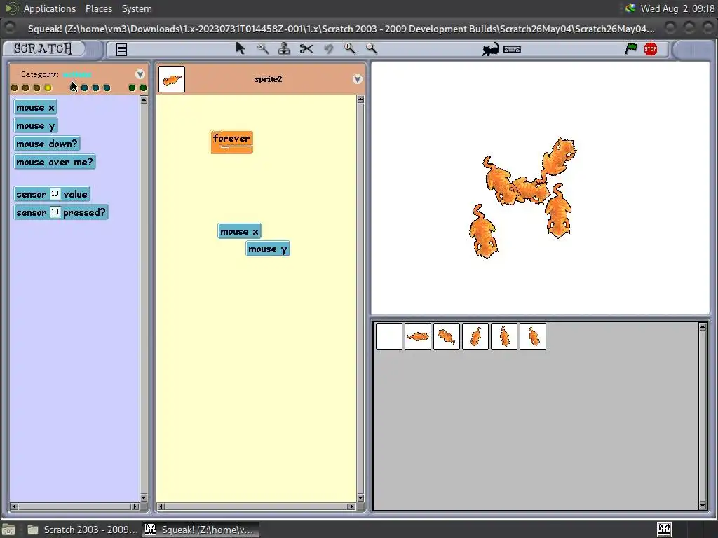718x538 pixels.
Task: Click scripts area horizontal scrollbar left arrow
Action: pos(161,506)
